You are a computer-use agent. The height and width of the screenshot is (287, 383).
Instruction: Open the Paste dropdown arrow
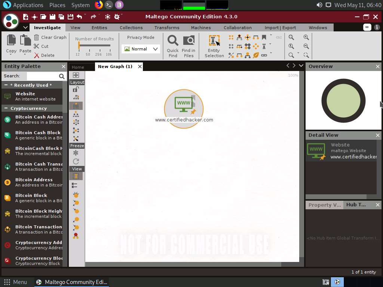25,55
